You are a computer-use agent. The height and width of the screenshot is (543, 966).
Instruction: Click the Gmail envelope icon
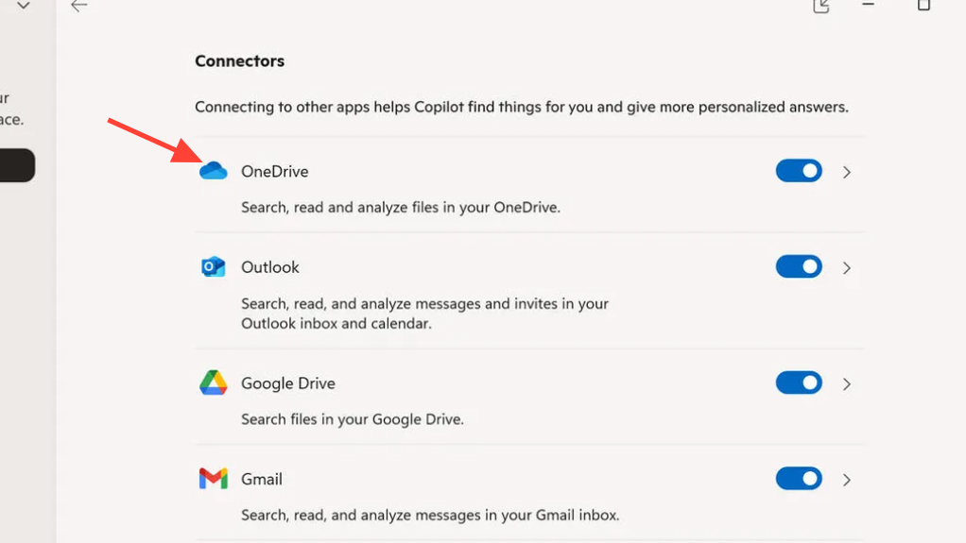click(x=214, y=479)
